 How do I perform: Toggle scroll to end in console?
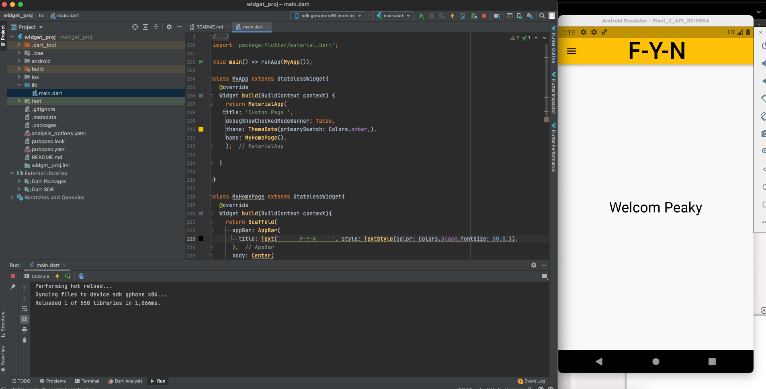25,319
